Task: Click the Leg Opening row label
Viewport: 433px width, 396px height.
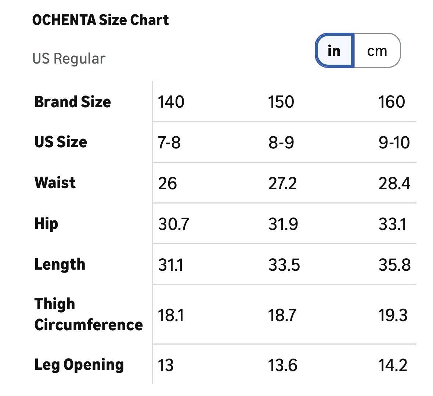Action: [79, 364]
